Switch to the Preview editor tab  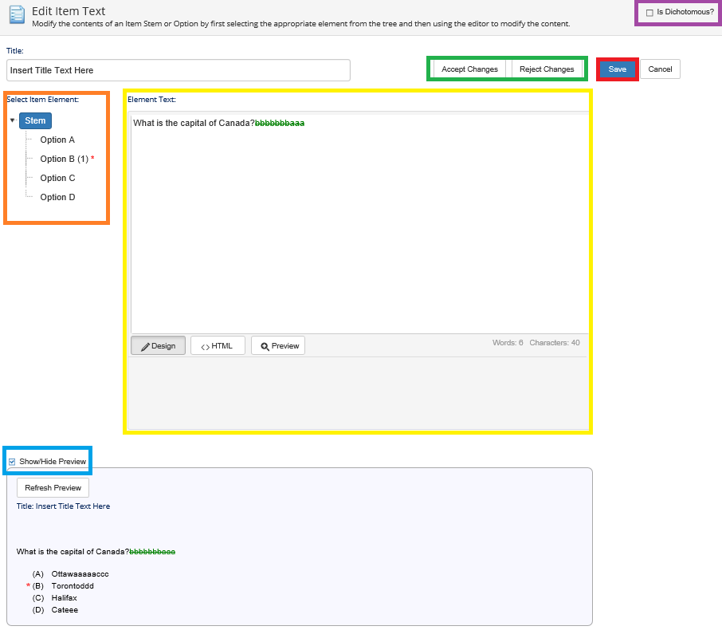pyautogui.click(x=278, y=345)
